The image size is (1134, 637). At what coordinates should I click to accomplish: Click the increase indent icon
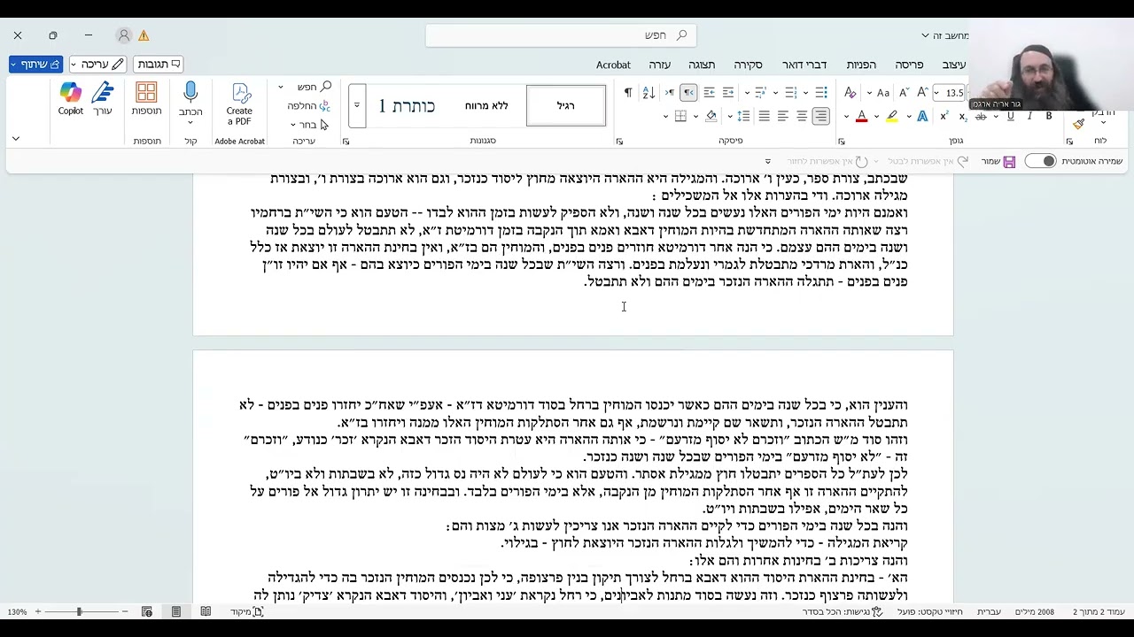[x=709, y=93]
